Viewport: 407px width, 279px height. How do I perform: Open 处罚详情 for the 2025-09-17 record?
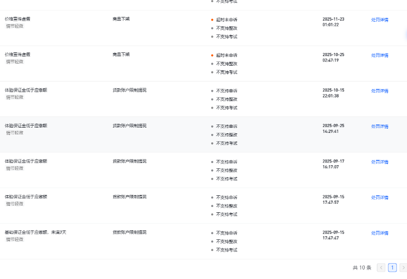[379, 161]
